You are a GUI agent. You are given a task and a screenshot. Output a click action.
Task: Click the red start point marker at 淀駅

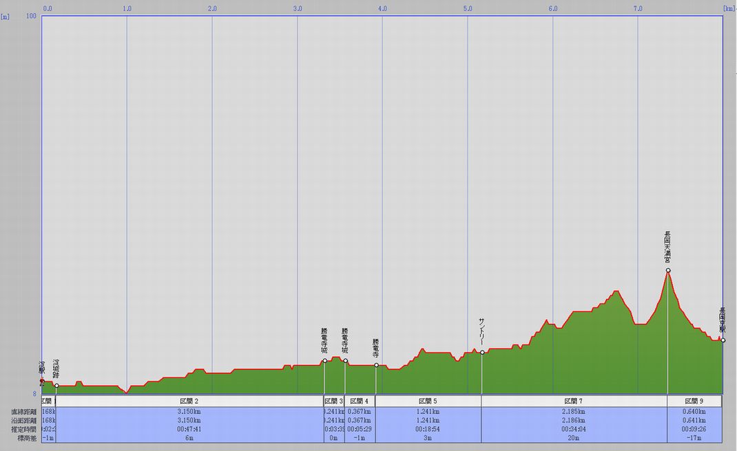[42, 381]
